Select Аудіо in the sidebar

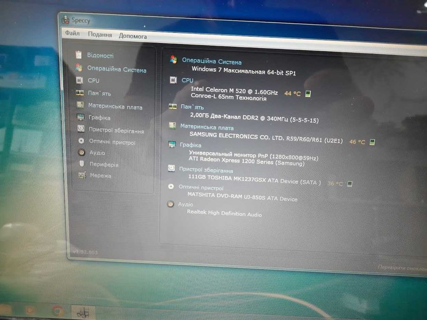[97, 153]
